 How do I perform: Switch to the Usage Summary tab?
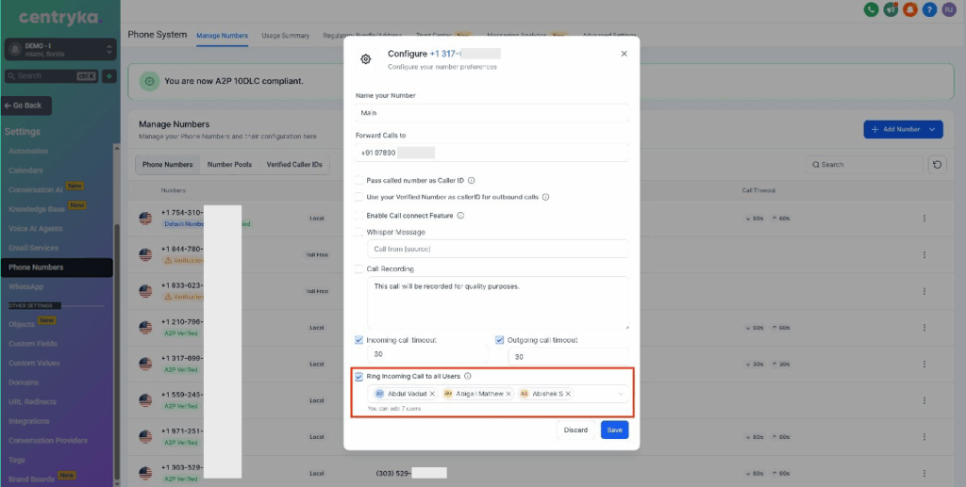(284, 36)
